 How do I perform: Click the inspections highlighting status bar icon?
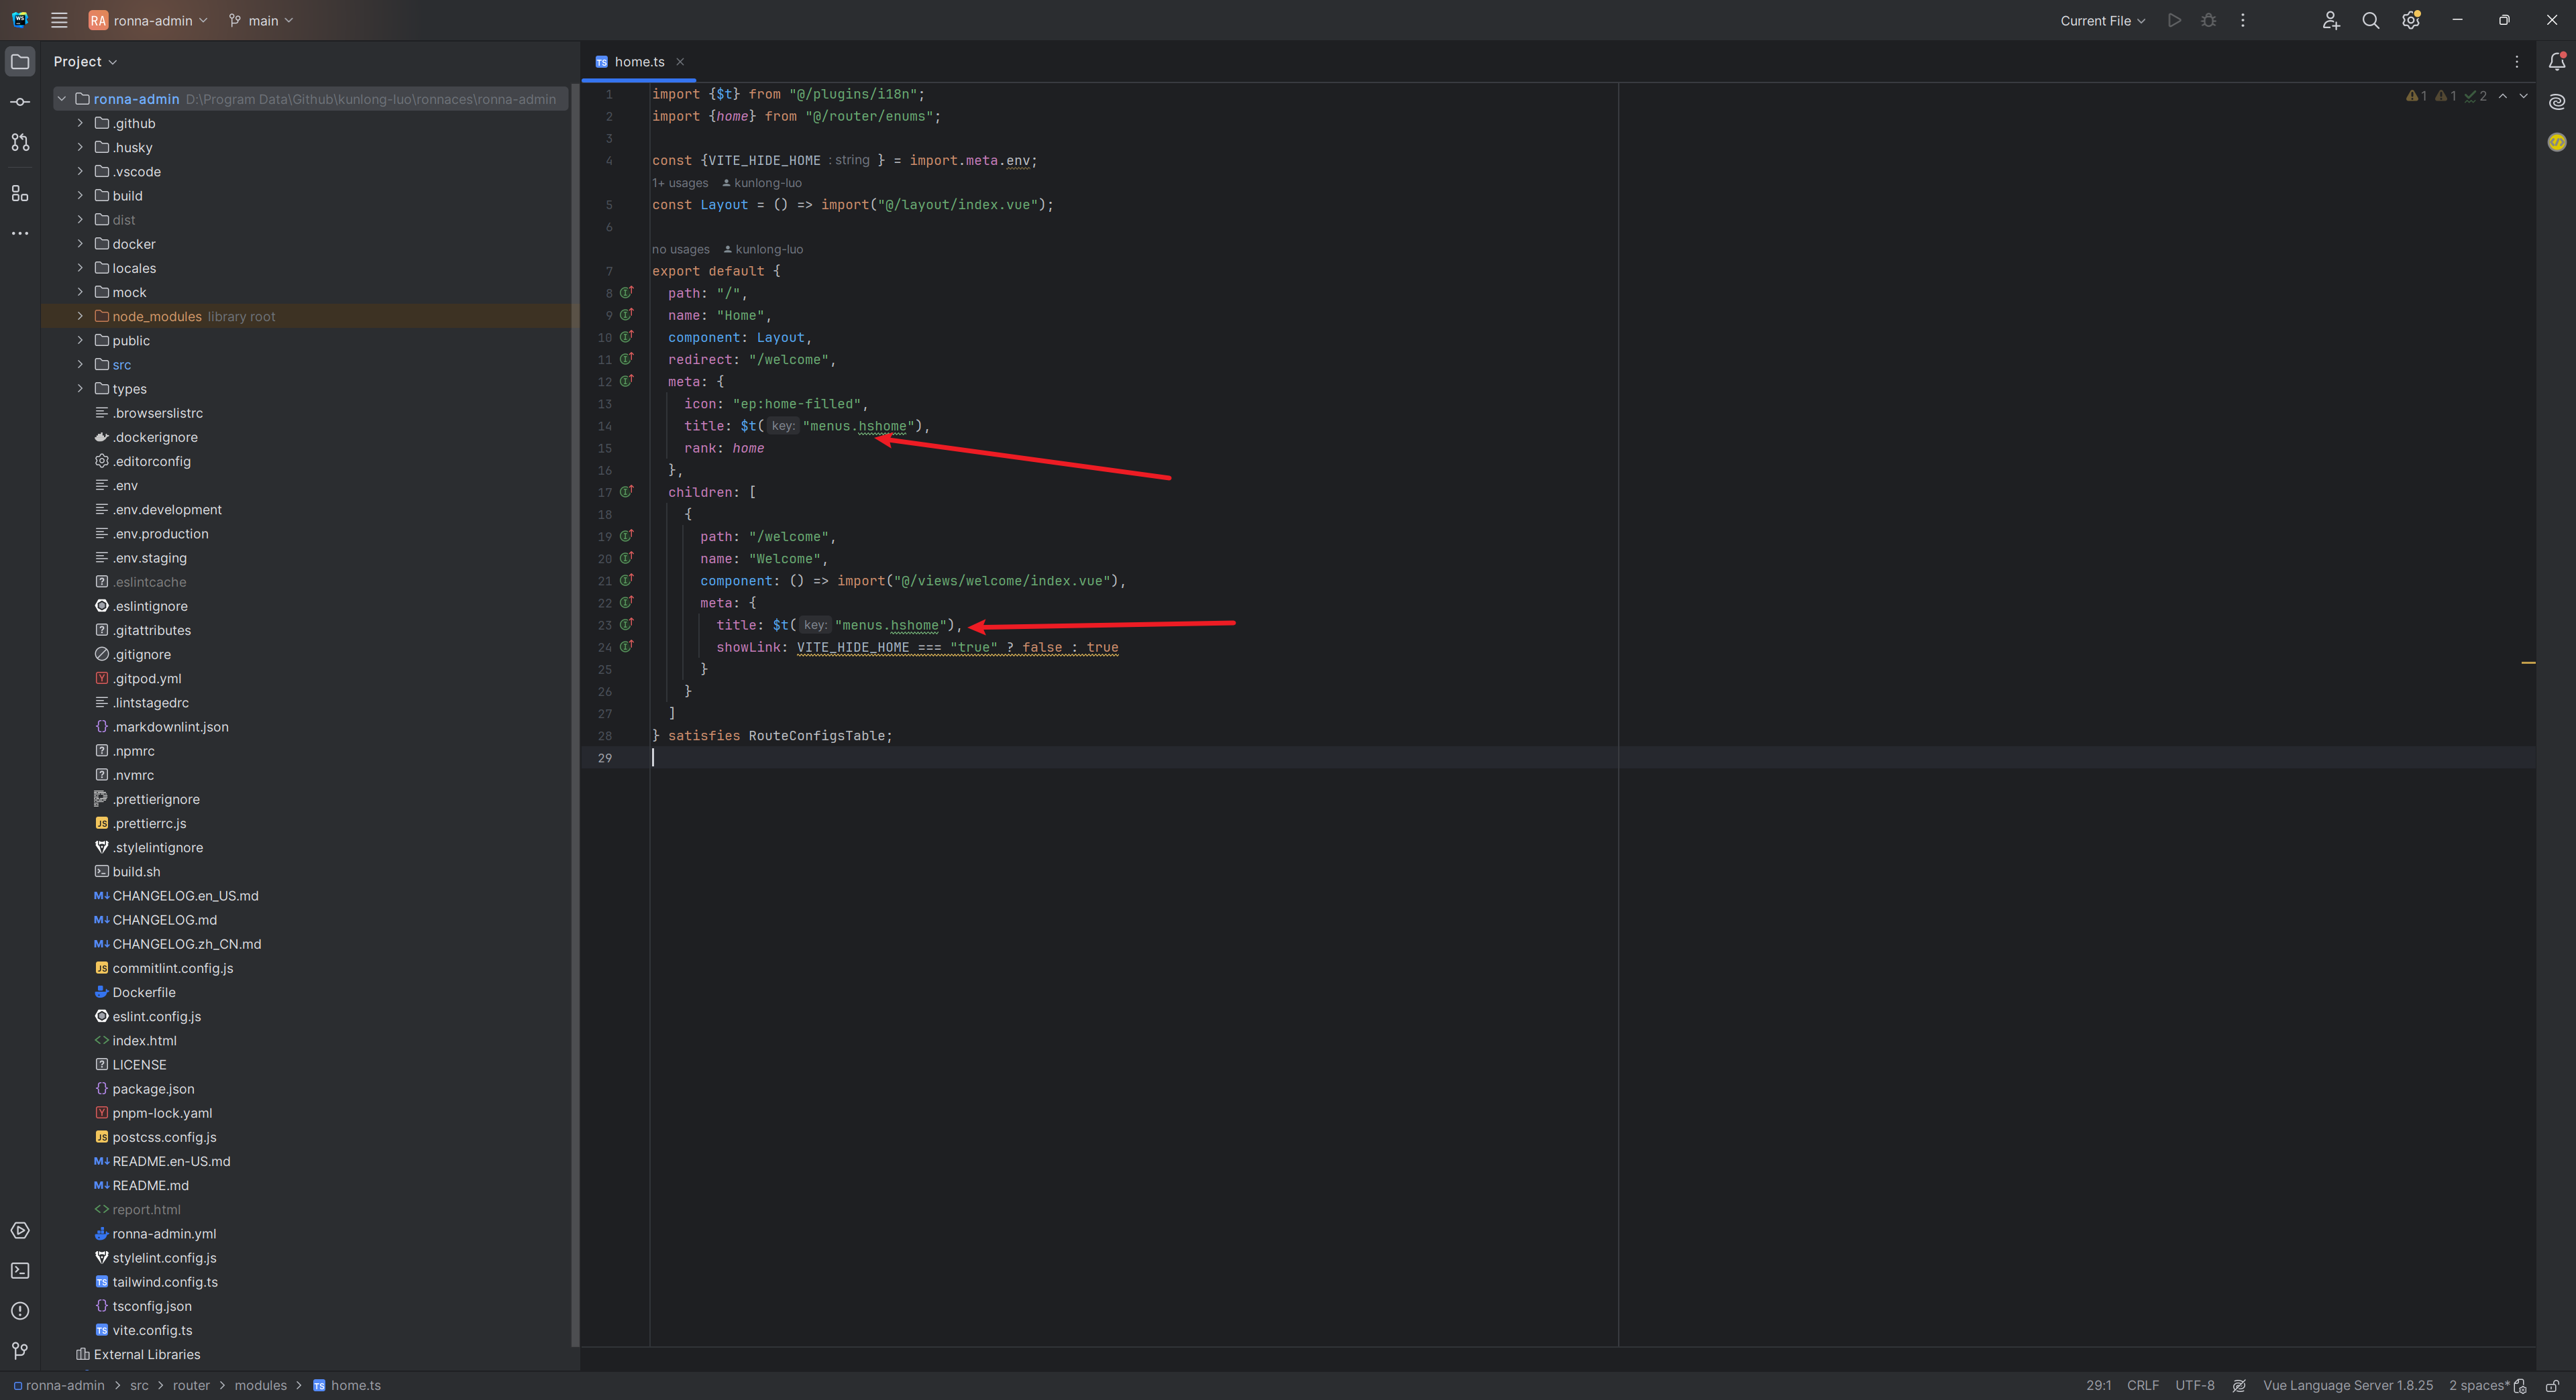(x=2239, y=1385)
